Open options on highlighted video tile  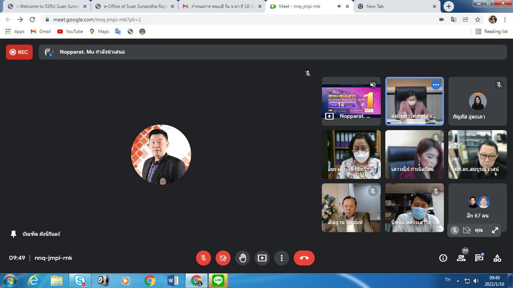coord(436,85)
